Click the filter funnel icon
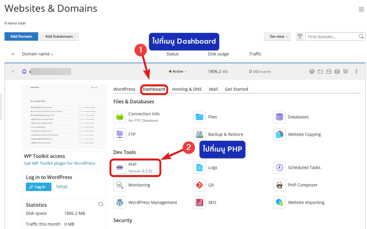 (x=300, y=37)
